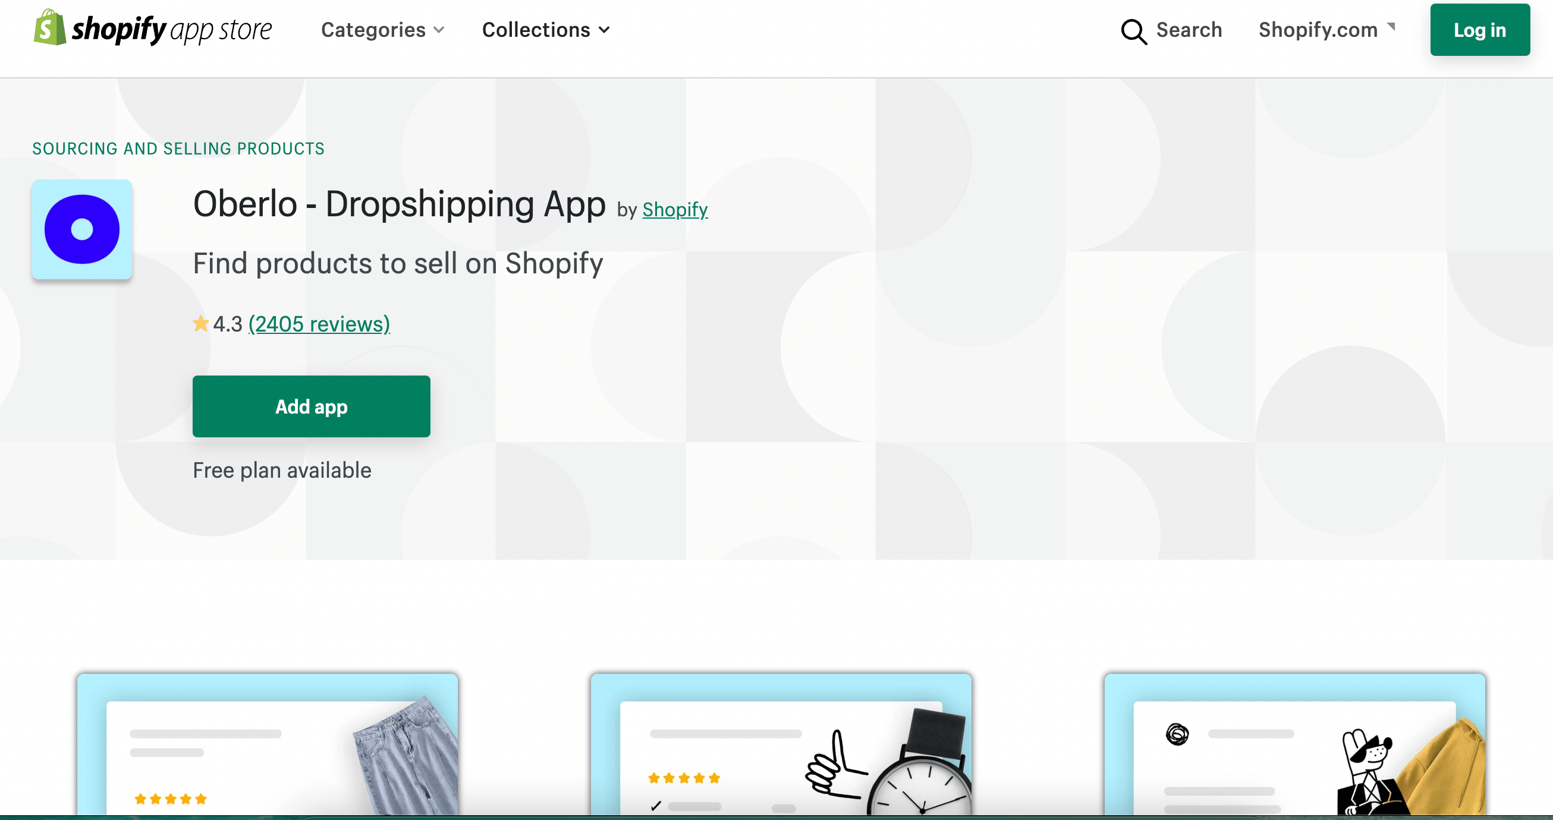Viewport: 1553px width, 820px height.
Task: Expand the Categories dropdown chevron
Action: [439, 30]
